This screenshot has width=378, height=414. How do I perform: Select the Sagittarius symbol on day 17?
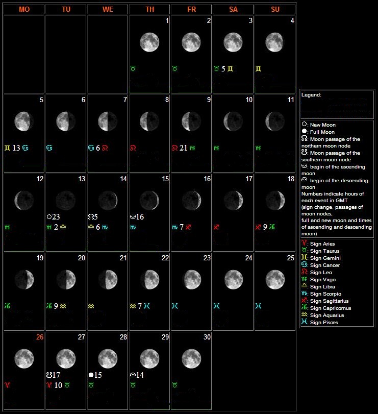coord(217,227)
